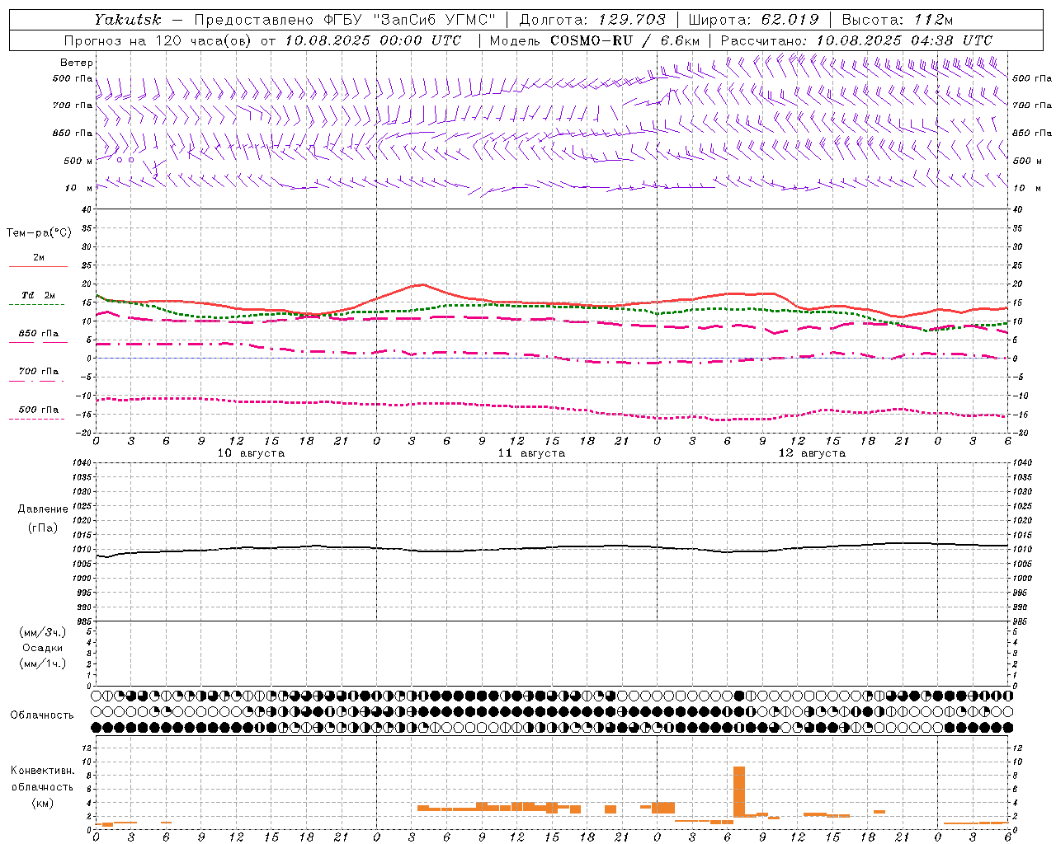1056x844 pixels.
Task: Click the "Модель COSMO-RU / 6.6км" label
Action: point(595,40)
